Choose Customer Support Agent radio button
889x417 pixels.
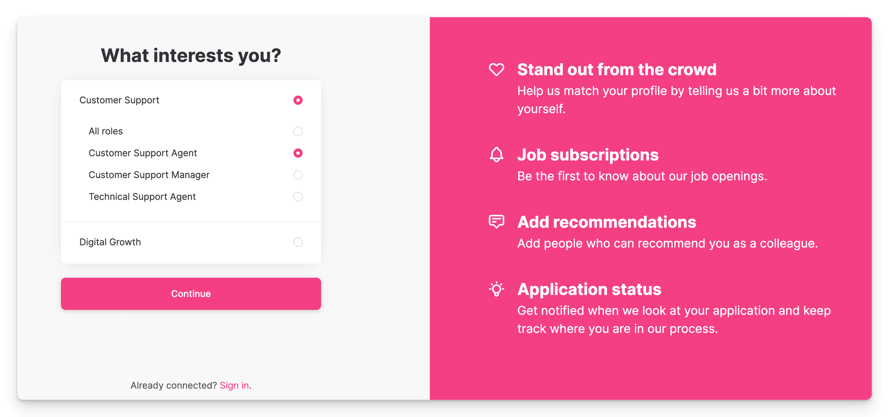click(x=298, y=153)
